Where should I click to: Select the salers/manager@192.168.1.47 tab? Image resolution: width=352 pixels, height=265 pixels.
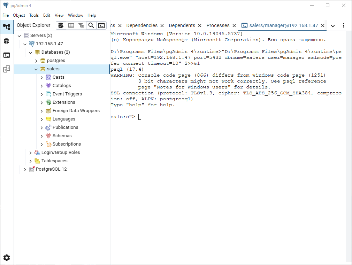coord(284,25)
